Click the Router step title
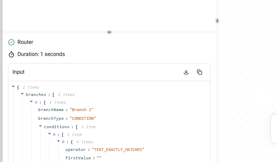Viewport: 277px width, 162px height. point(25,42)
